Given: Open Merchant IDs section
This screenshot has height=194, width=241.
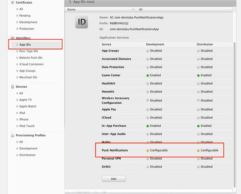Looking at the screenshot, I should point(28,77).
